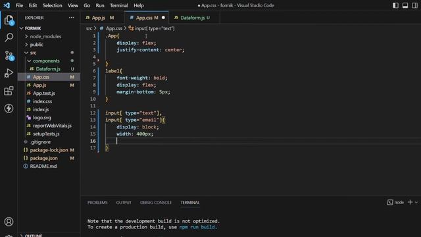Open the File menu
Image resolution: width=421 pixels, height=237 pixels.
click(x=19, y=5)
